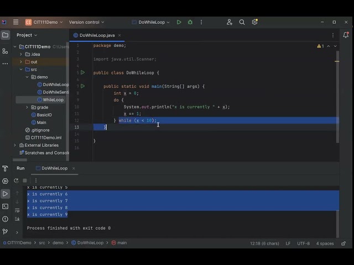Open line separator LF selector
Screen dimensions: 354x265
pyautogui.click(x=288, y=243)
